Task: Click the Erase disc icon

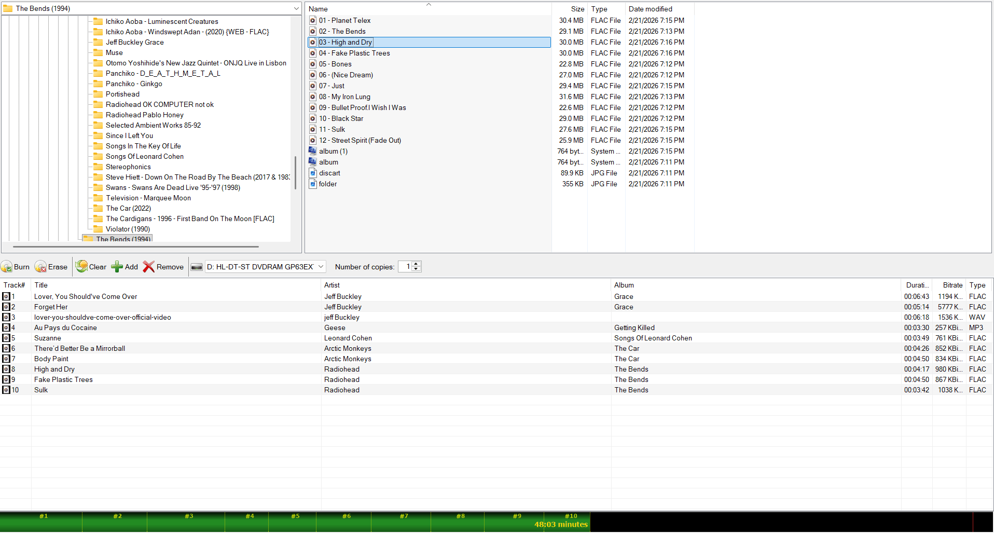Action: click(x=40, y=267)
